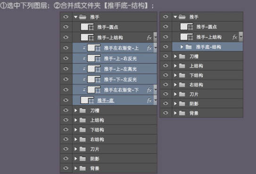This screenshot has height=174, width=256.
Task: Click clipping arrow of 推手-下-左反光
Action: pyautogui.click(x=84, y=79)
